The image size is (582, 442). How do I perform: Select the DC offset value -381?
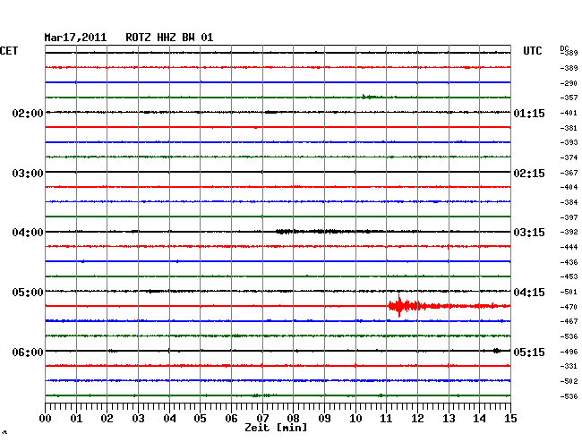pyautogui.click(x=569, y=128)
